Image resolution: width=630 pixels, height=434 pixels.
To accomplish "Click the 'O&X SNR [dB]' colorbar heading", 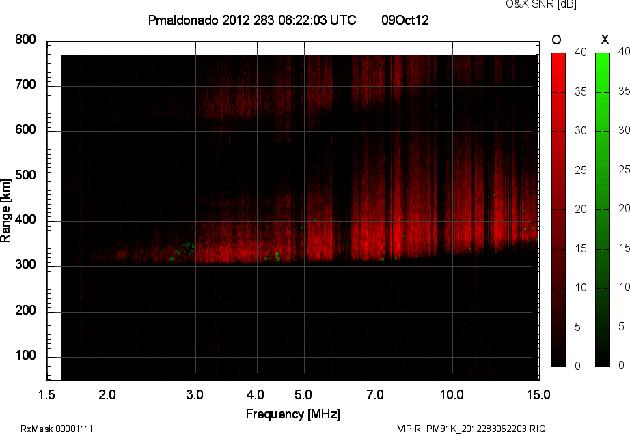I will click(541, 4).
